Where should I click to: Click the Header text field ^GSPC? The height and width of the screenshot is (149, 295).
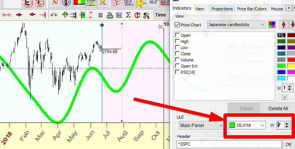pyautogui.click(x=229, y=144)
